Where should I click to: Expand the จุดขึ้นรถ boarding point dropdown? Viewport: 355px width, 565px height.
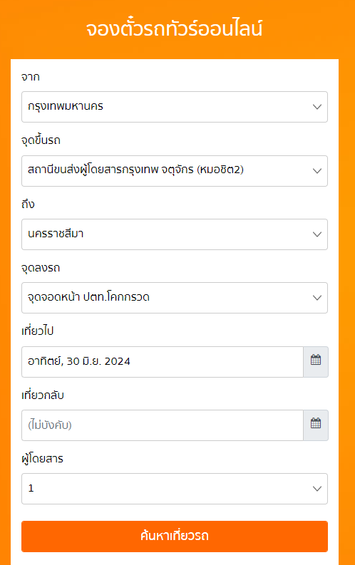(x=175, y=171)
